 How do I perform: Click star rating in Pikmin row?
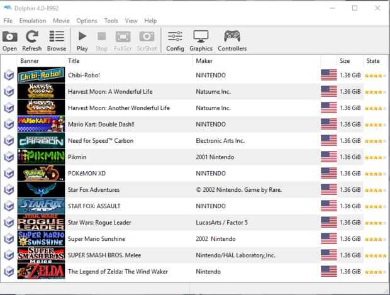click(x=376, y=157)
